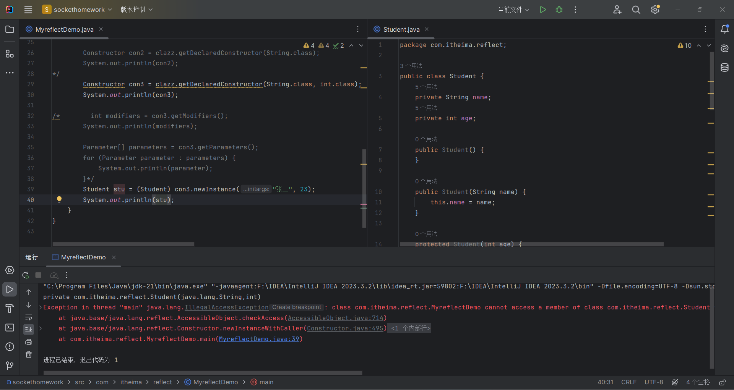Screen dimensions: 734x390
Task: Close Student.java editor tab
Action: pos(427,29)
